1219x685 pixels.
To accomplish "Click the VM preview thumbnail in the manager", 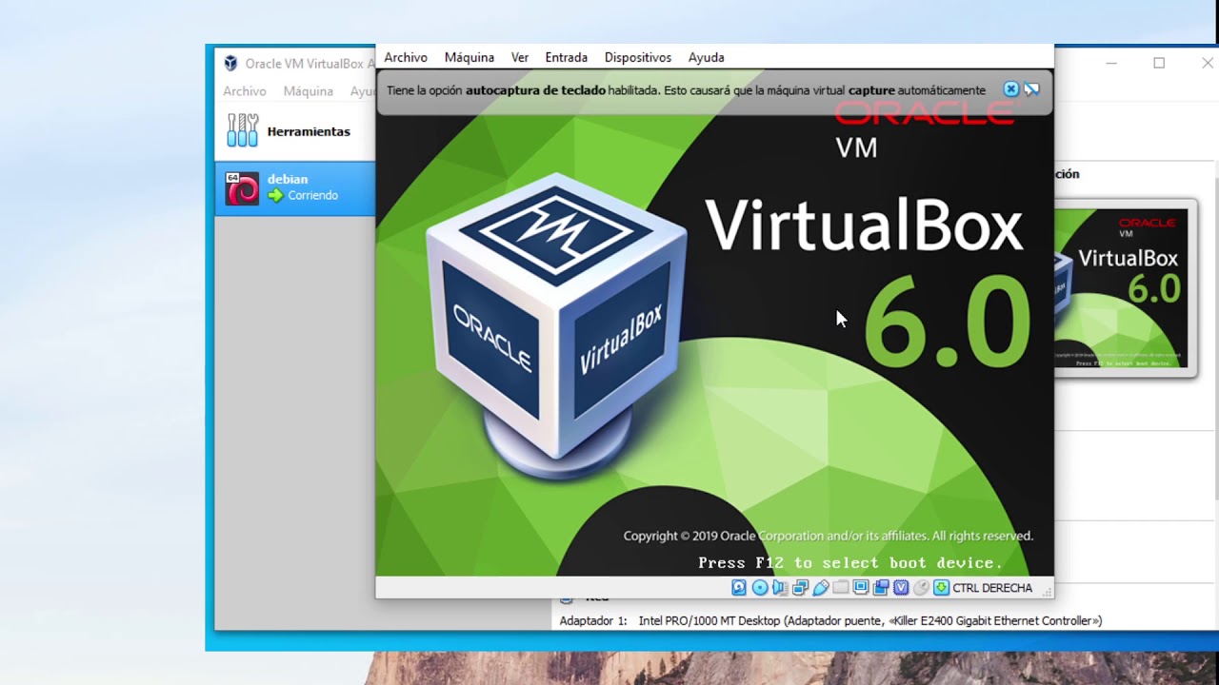I will [x=1125, y=288].
